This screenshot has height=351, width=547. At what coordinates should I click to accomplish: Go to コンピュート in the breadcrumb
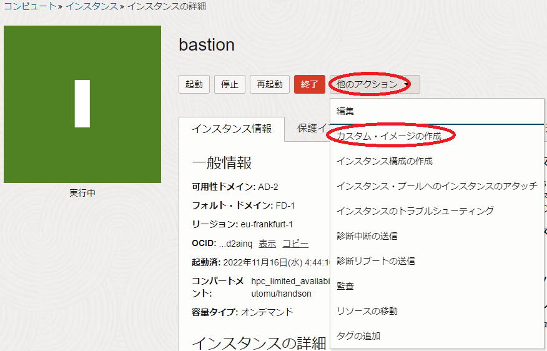point(29,7)
